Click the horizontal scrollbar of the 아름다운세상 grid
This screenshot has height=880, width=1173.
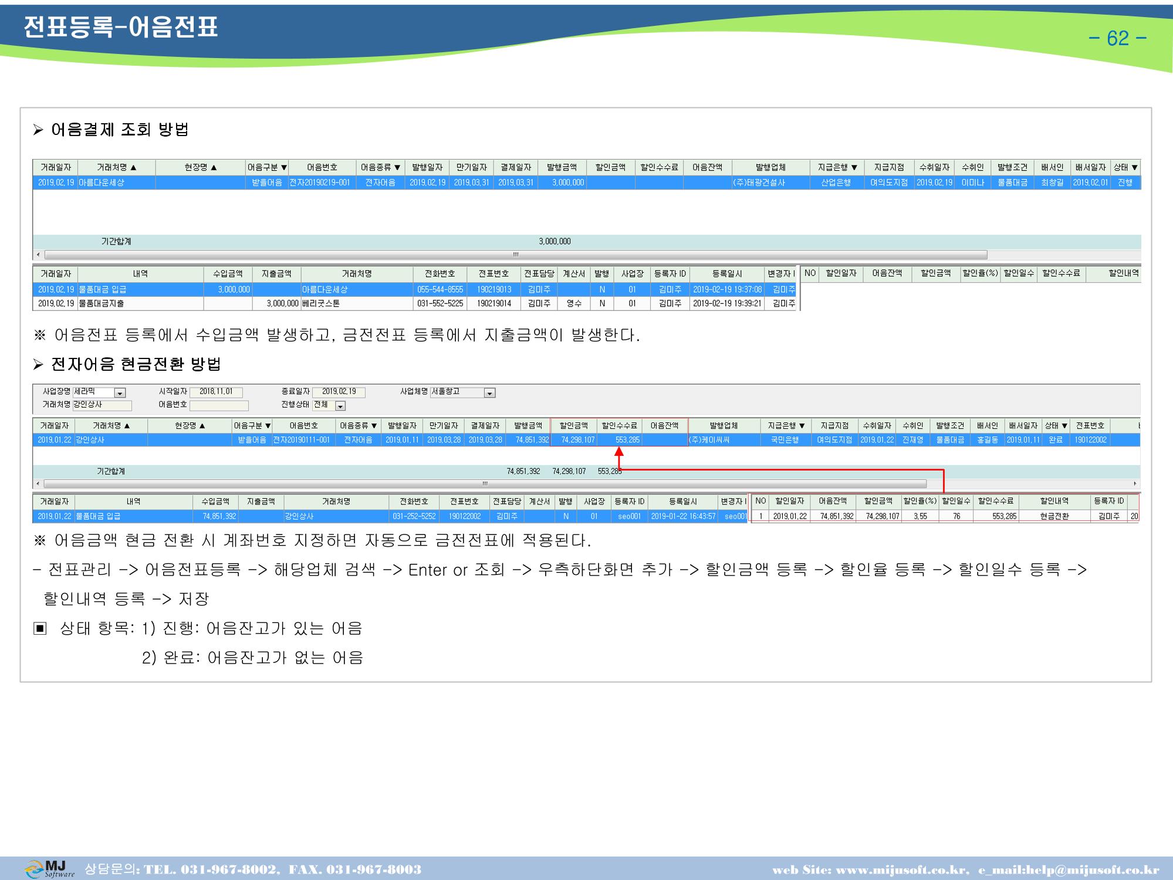516,255
